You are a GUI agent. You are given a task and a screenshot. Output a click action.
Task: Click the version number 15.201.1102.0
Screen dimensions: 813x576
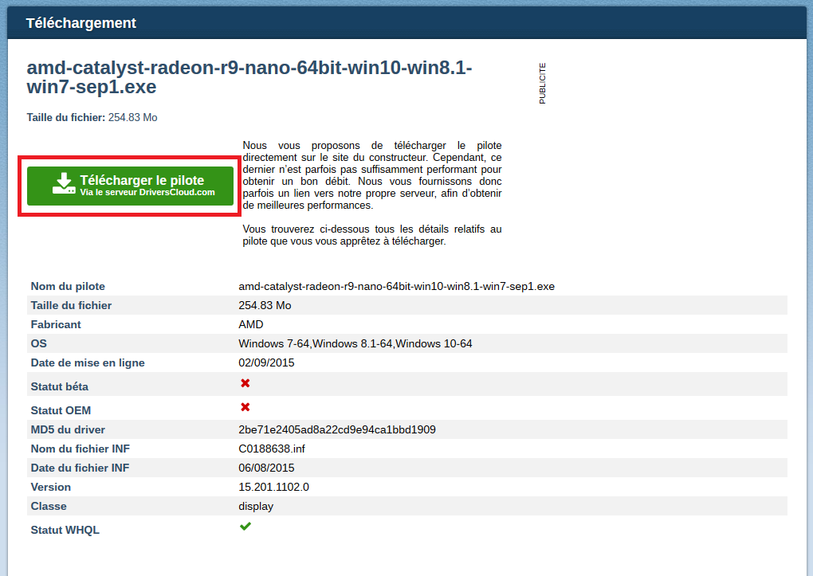pyautogui.click(x=273, y=487)
